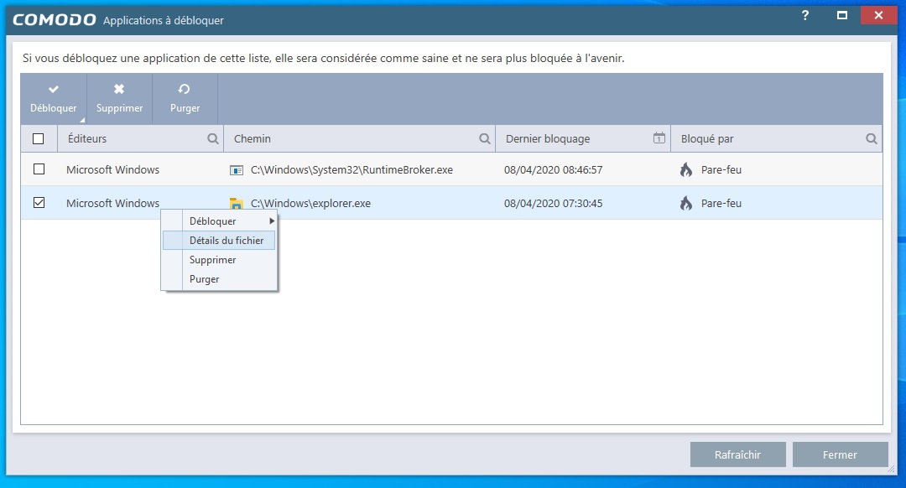Expand the Débloquer submenu in context menu

[x=219, y=221]
